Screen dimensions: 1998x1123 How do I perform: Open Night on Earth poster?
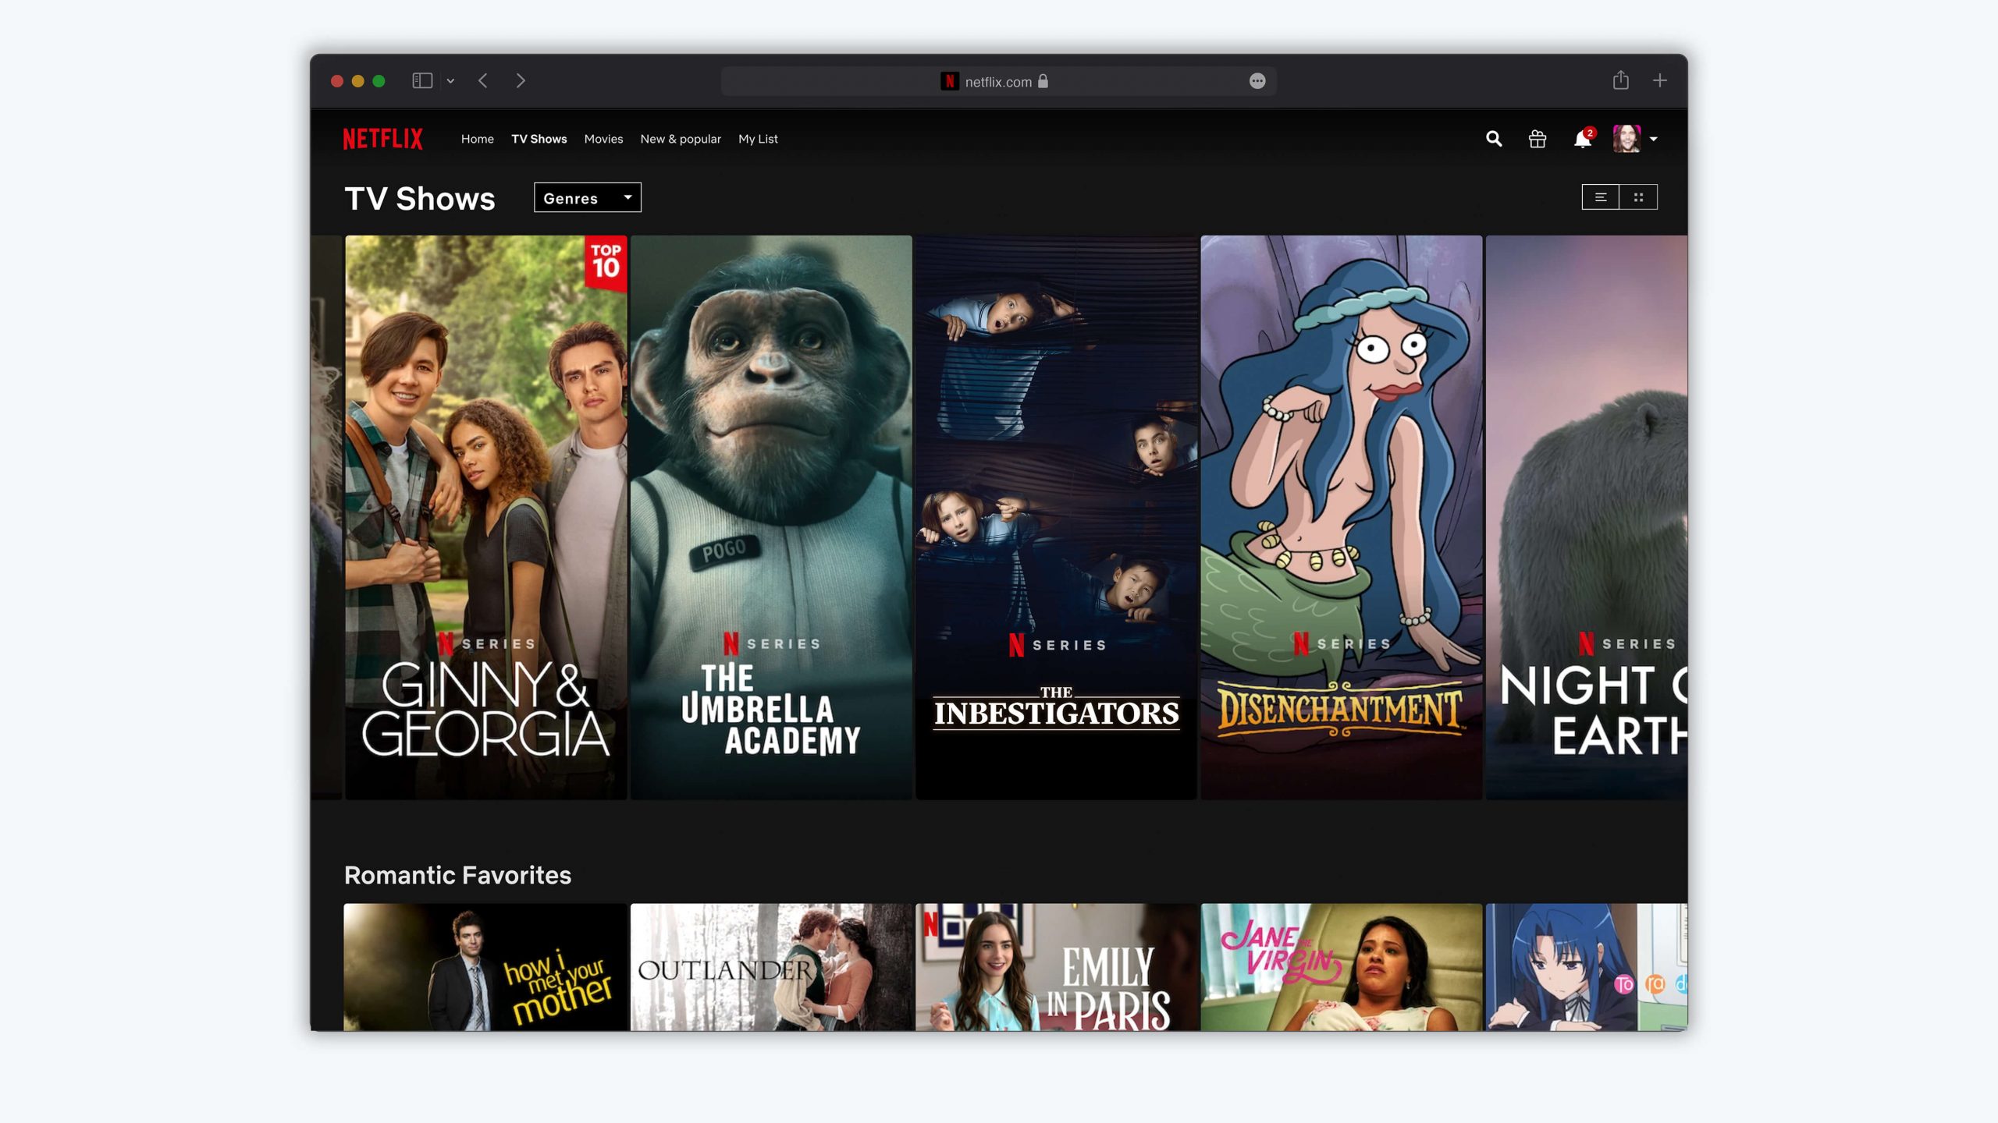1586,517
